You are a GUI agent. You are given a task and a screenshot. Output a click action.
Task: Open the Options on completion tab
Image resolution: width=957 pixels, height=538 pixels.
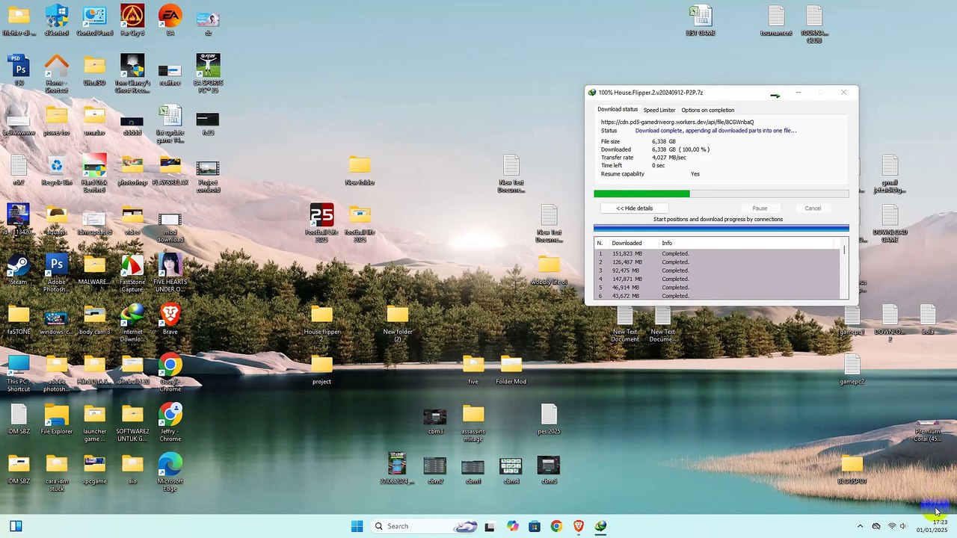[x=707, y=110]
